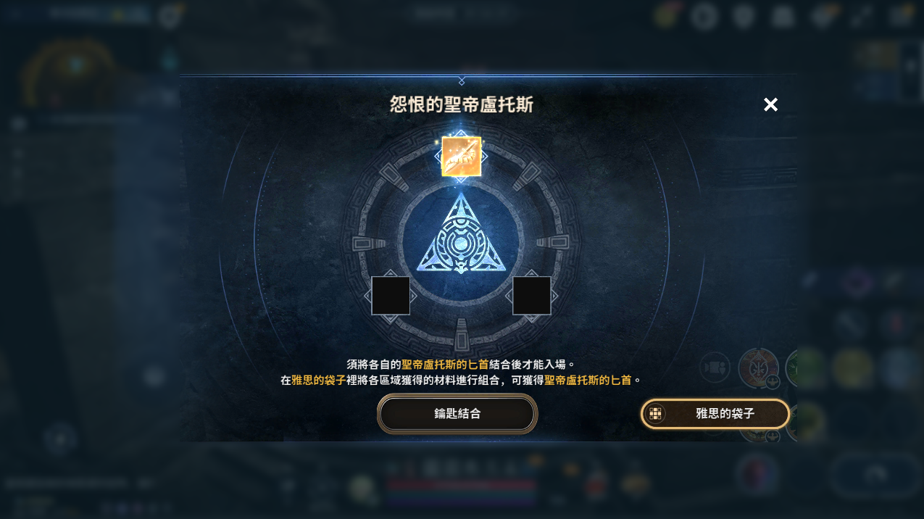Screen dimensions: 924x519
Task: Toggle the camera view icon
Action: [x=715, y=368]
